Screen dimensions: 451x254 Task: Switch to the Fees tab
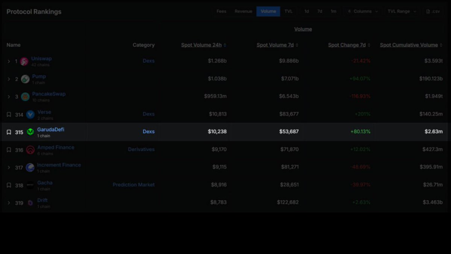coord(221,11)
